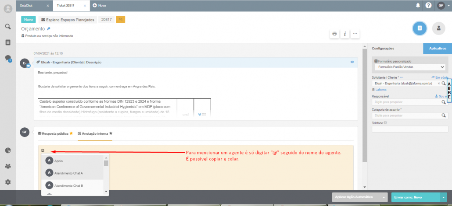452x206 pixels.
Task: Open the chat icon with notification badge
Action: click(x=7, y=58)
